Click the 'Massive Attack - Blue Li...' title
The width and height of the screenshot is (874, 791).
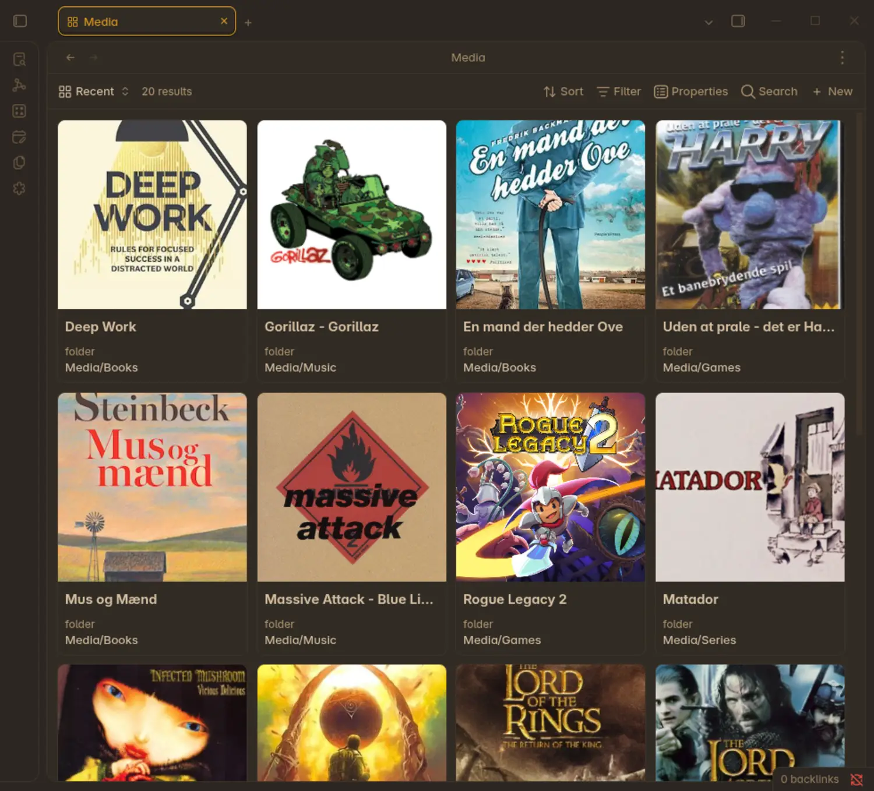349,599
